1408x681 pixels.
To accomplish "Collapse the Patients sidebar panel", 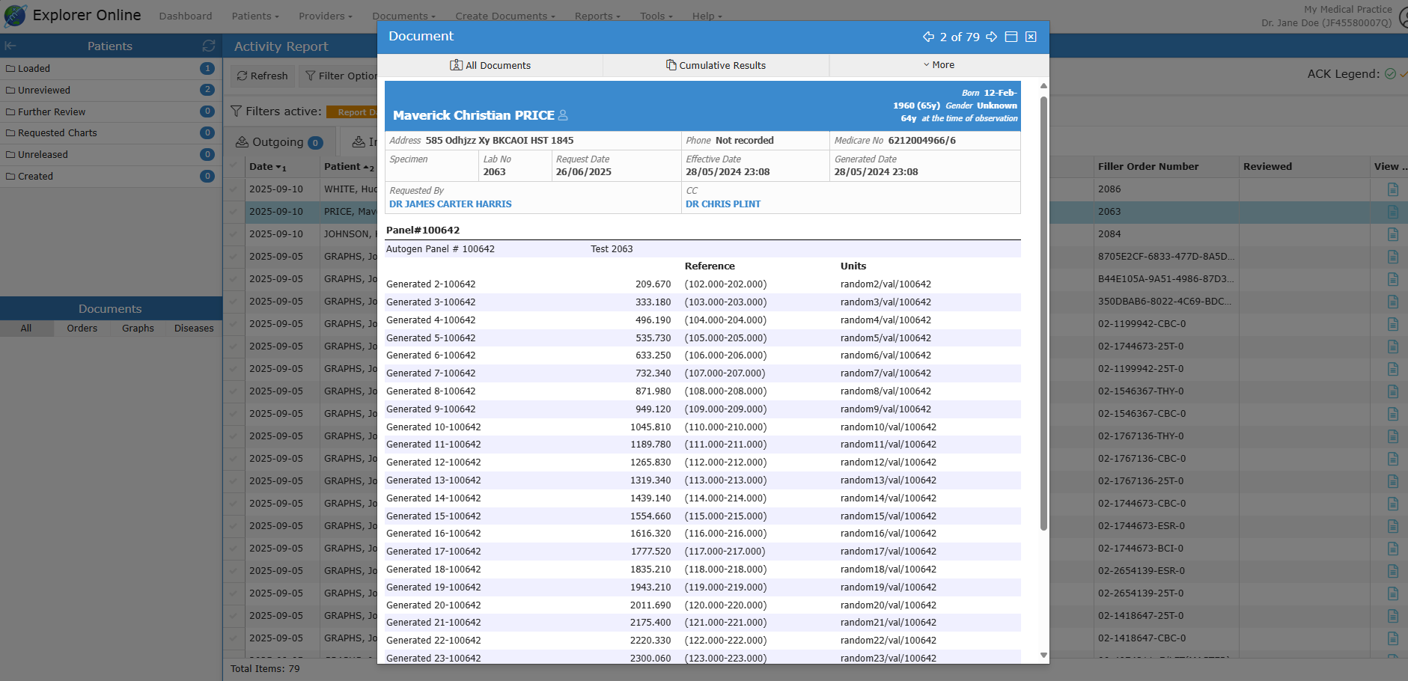I will [10, 46].
